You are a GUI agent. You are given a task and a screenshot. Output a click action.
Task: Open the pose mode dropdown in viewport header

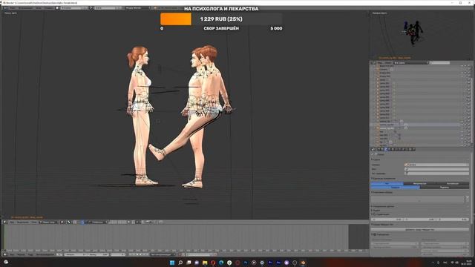point(50,222)
